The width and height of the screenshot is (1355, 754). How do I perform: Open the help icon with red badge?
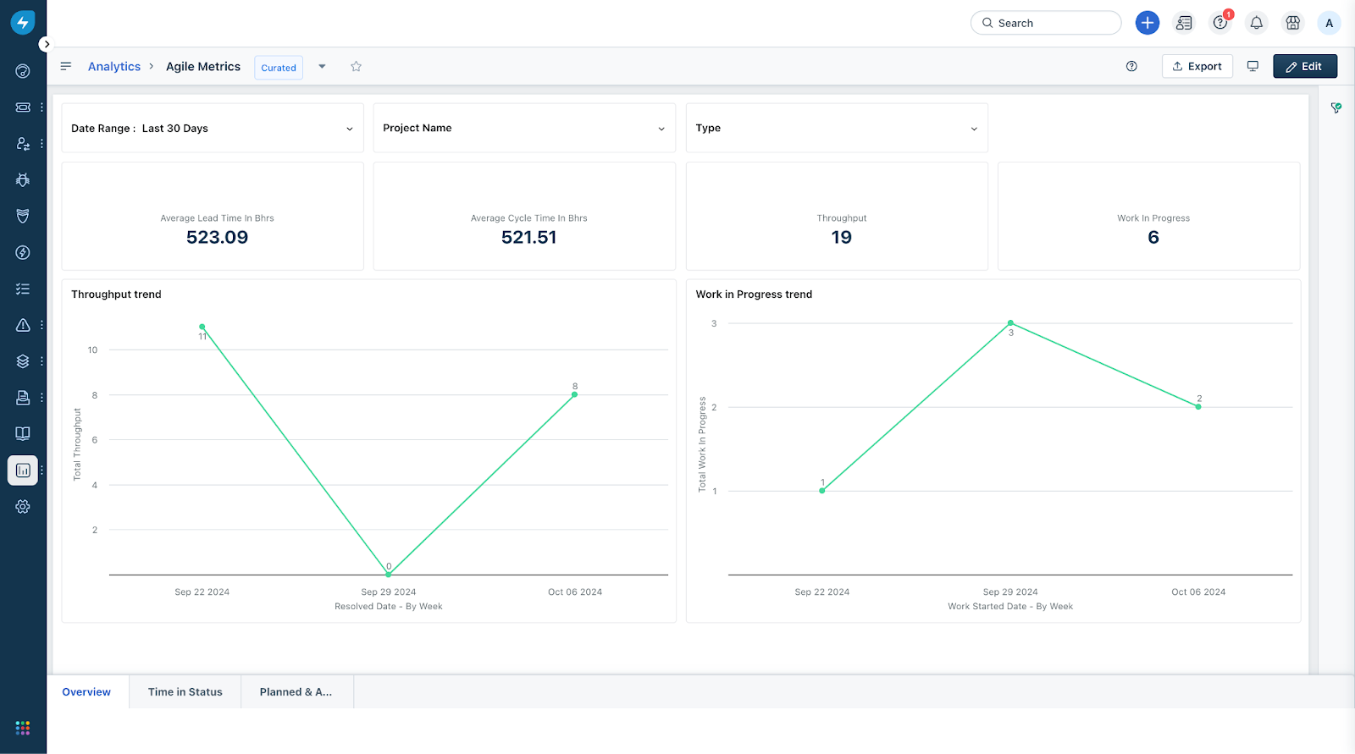point(1220,23)
